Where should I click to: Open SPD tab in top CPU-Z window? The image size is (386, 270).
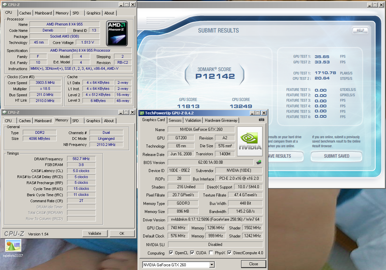tap(76, 13)
